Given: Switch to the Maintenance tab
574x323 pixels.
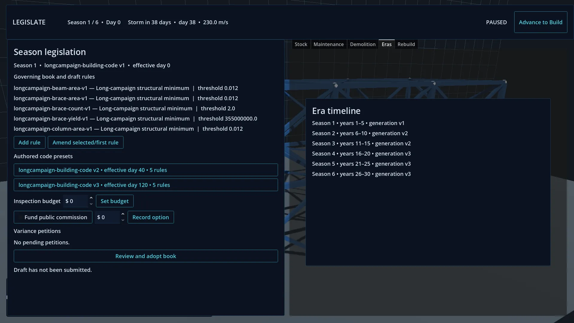Looking at the screenshot, I should [329, 44].
